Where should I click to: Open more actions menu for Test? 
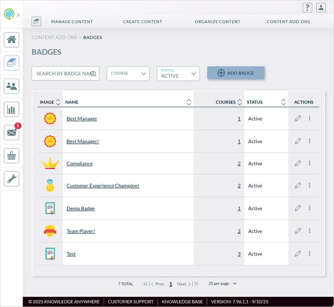point(310,253)
